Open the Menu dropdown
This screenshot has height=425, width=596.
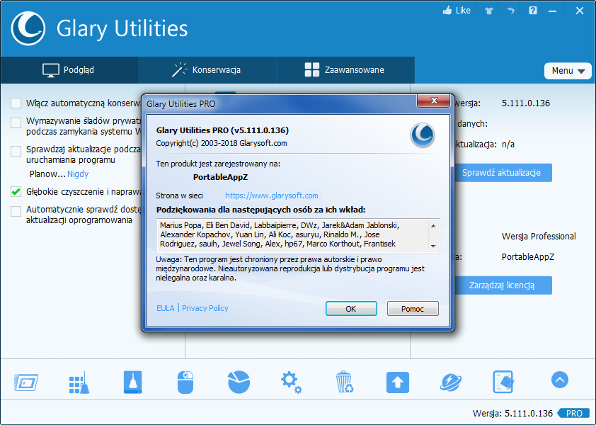tap(568, 71)
